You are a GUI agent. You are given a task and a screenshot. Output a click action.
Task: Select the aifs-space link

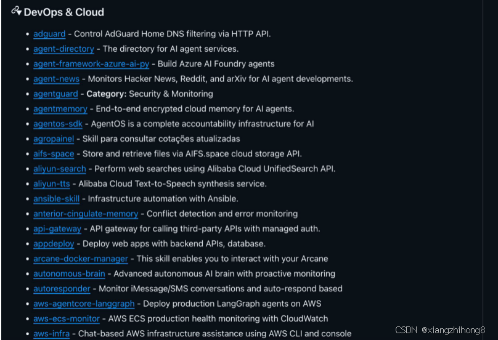tap(54, 154)
